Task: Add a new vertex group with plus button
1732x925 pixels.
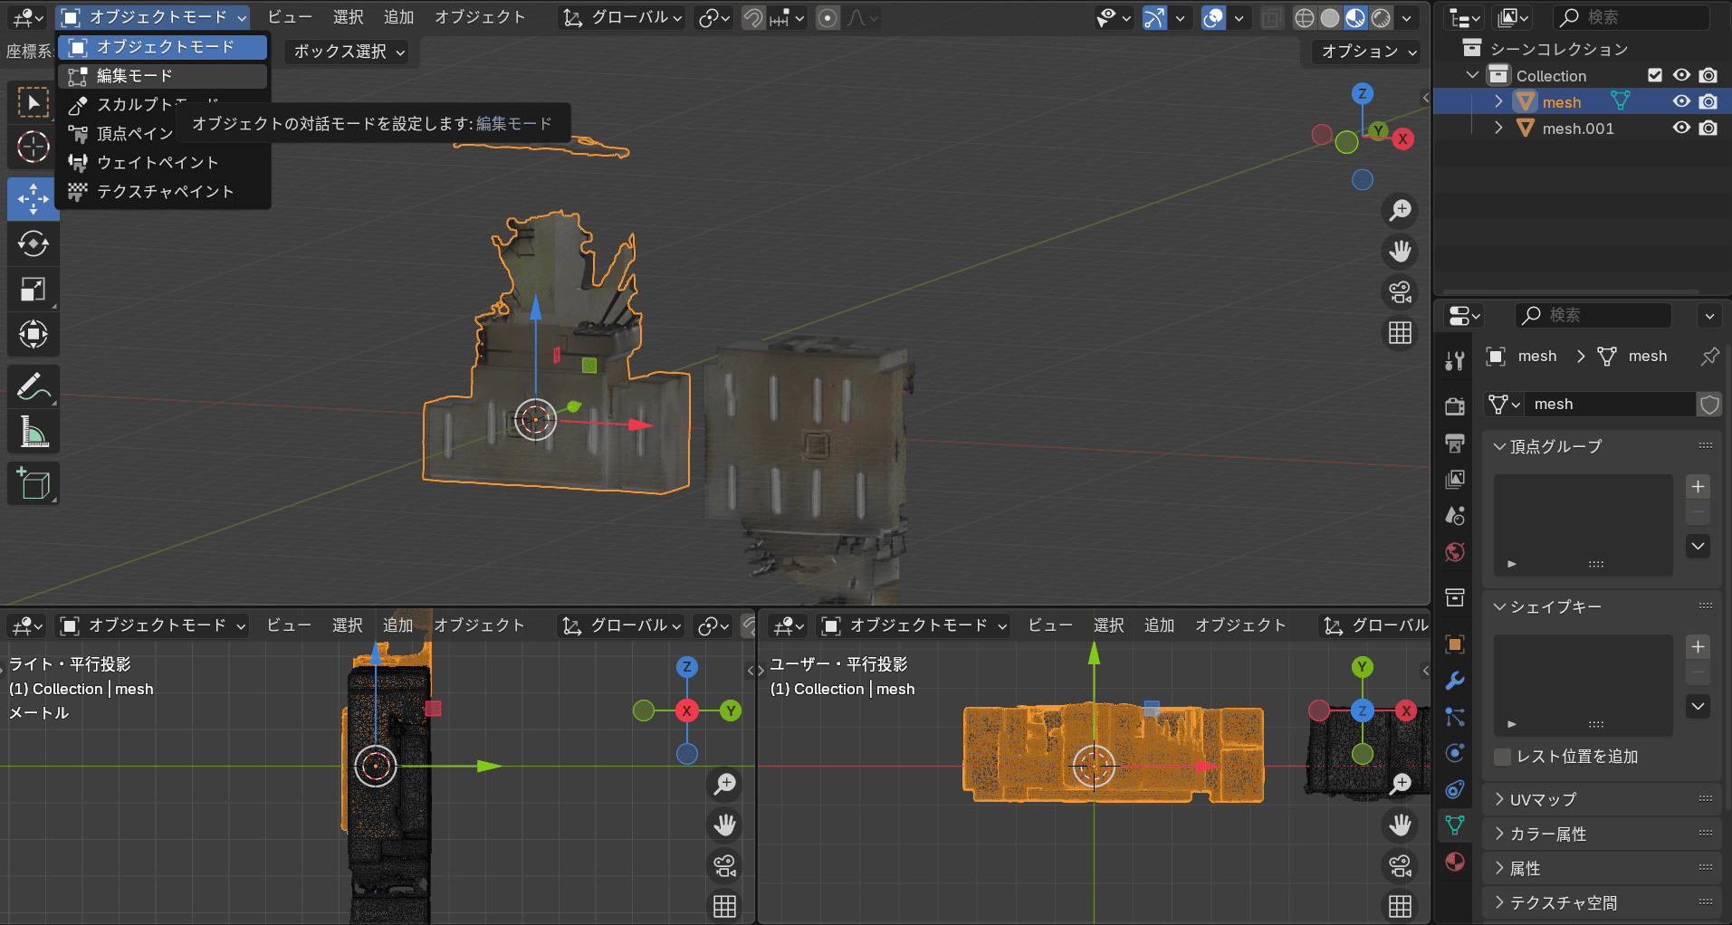Action: click(1699, 487)
